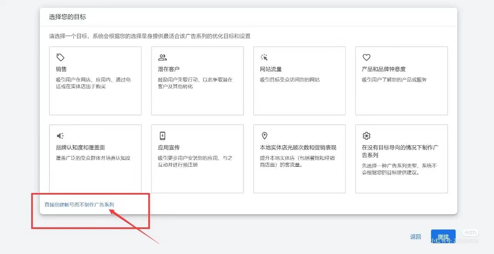The image size is (494, 254).
Task: Click the price tag icon for 销售
Action: [x=60, y=58]
